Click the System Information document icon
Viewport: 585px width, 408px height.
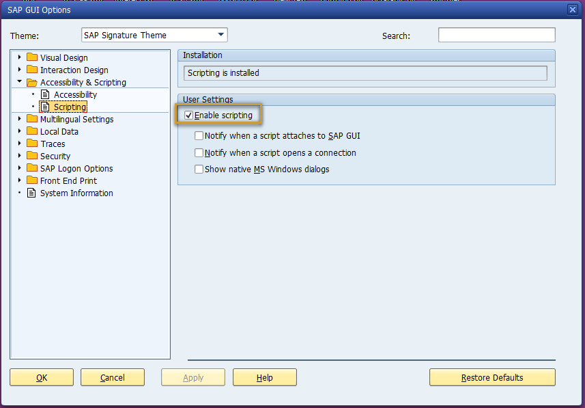point(31,193)
